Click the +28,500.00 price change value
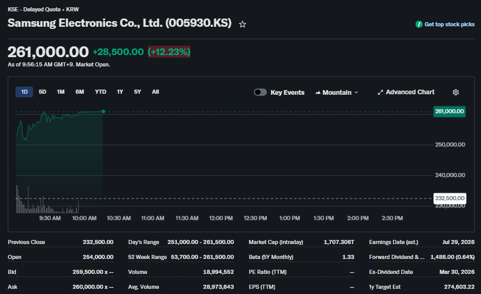The image size is (481, 294). coord(118,51)
